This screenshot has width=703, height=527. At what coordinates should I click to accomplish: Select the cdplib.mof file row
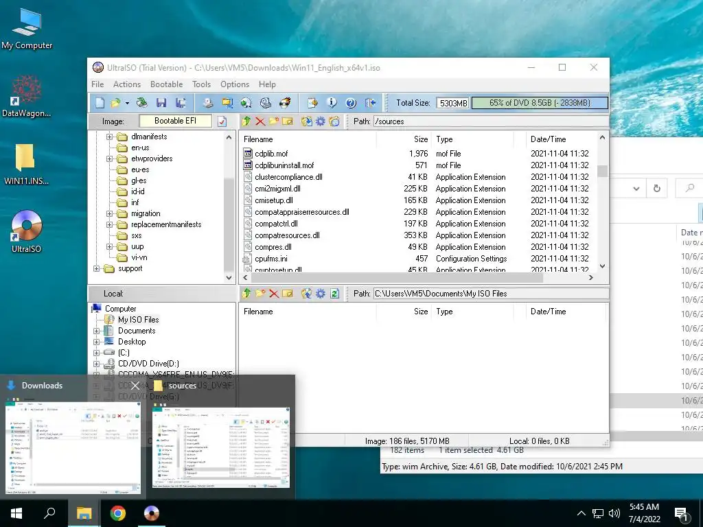[419, 154]
